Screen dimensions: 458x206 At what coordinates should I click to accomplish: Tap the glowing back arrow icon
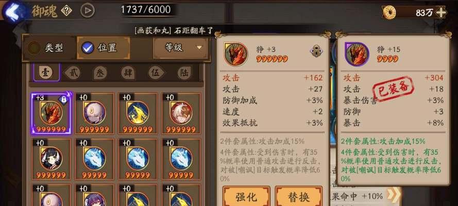coord(12,11)
